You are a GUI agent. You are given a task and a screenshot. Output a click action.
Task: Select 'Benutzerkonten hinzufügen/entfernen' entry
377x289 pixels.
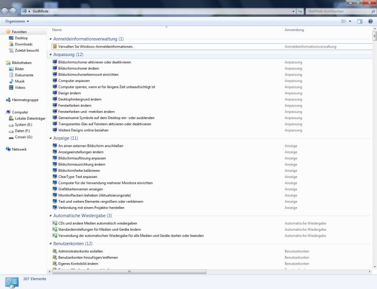point(88,257)
